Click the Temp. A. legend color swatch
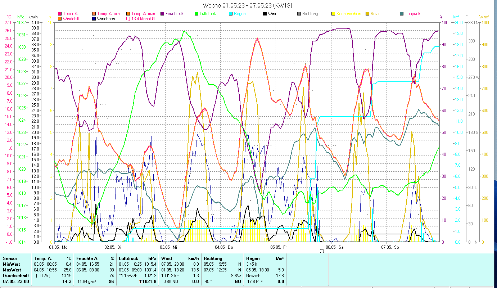Screen dimensions: 497x288 (x=60, y=14)
